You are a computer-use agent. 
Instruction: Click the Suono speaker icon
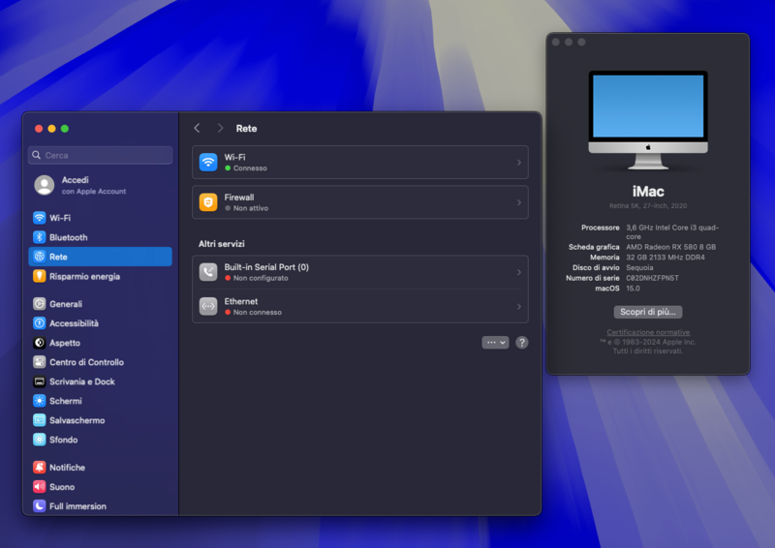pos(39,487)
